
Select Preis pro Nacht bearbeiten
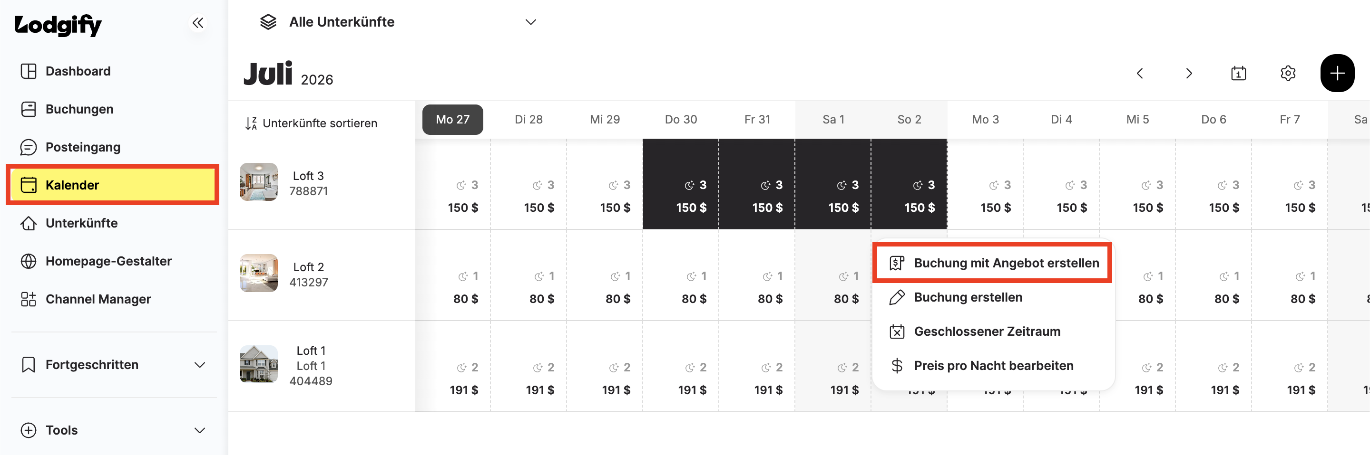(993, 365)
